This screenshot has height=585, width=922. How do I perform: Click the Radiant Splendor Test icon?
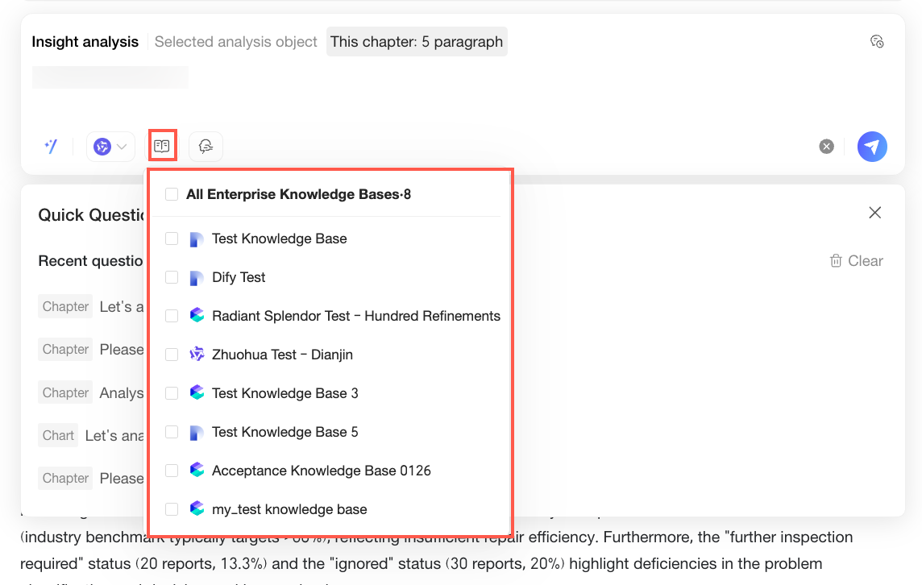pos(197,315)
